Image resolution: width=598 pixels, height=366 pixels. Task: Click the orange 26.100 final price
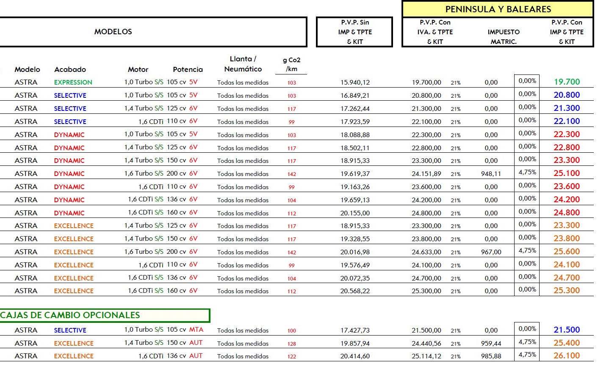click(567, 356)
